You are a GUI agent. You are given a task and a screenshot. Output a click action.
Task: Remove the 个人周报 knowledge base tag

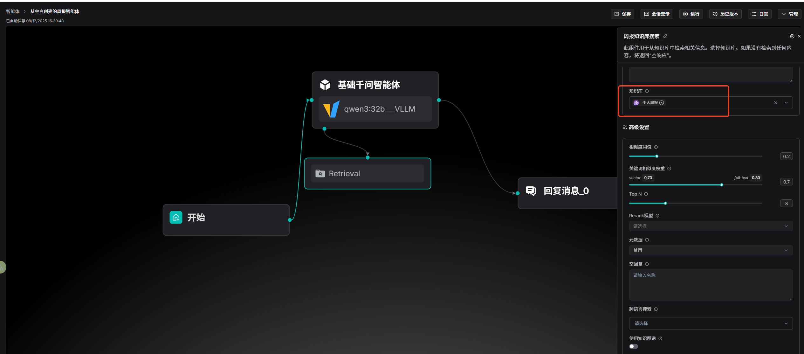tap(662, 103)
